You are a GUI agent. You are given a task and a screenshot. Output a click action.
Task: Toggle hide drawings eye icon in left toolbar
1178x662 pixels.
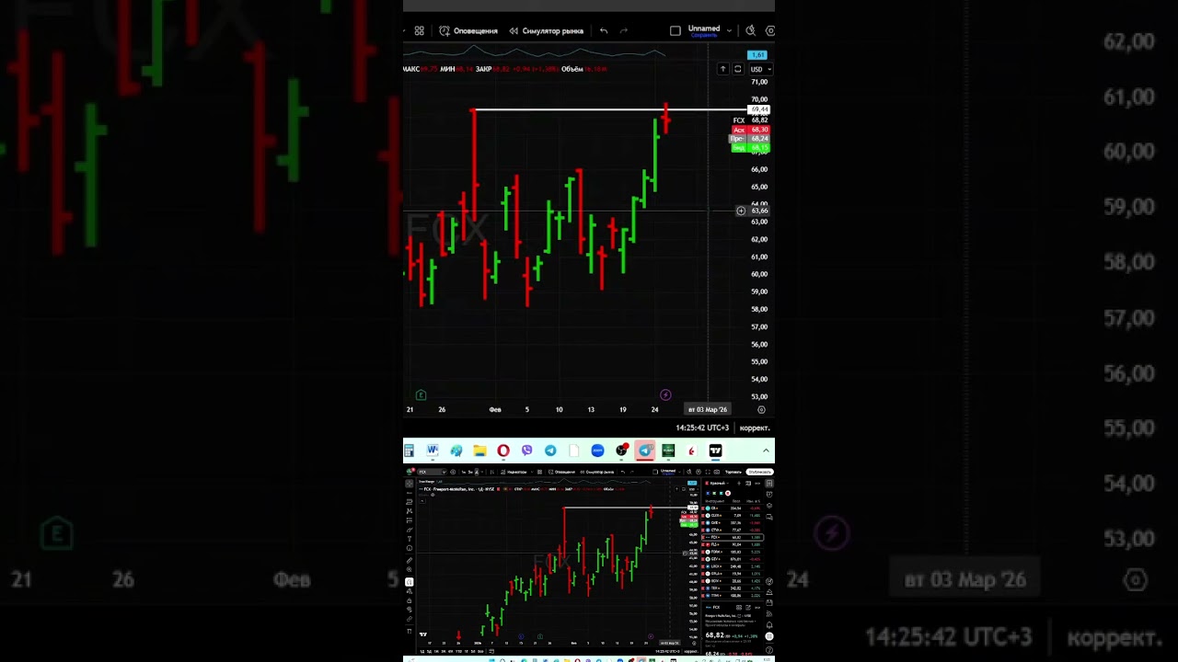pos(410,610)
